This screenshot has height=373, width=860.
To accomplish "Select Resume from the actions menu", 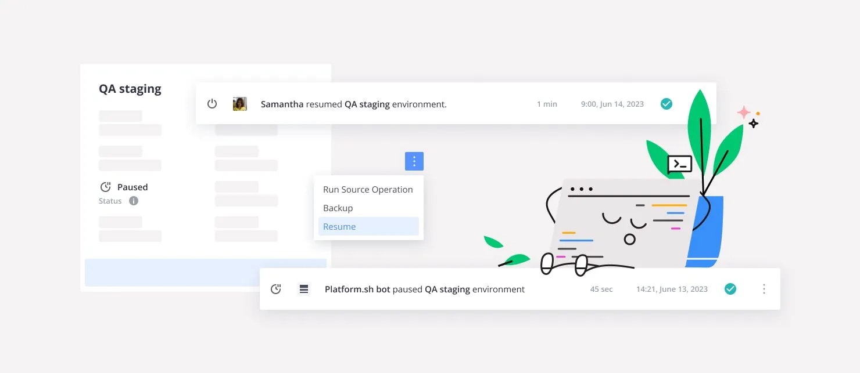I will (339, 226).
